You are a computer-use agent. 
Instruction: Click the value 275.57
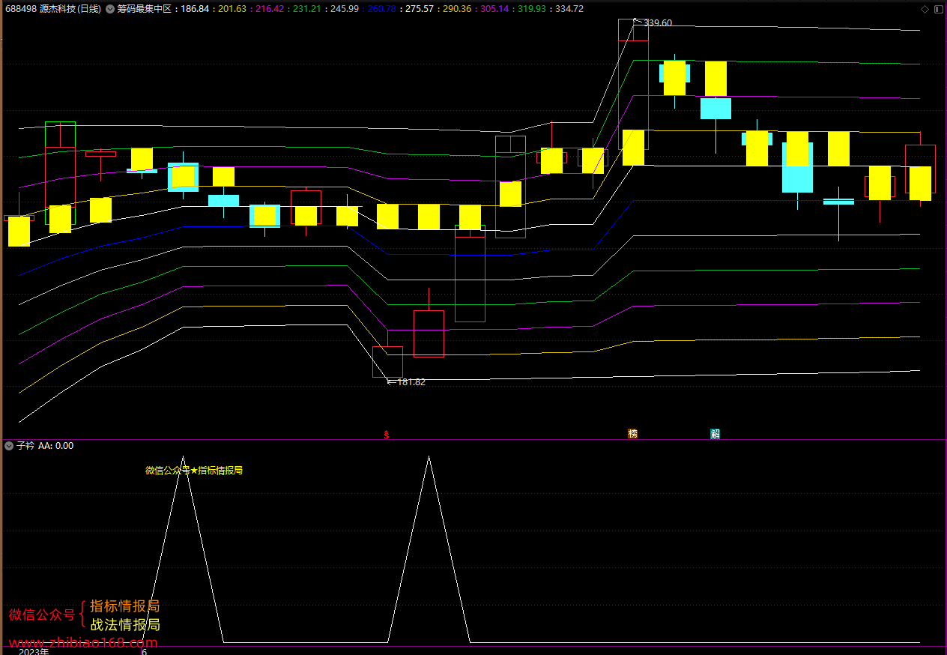point(420,9)
